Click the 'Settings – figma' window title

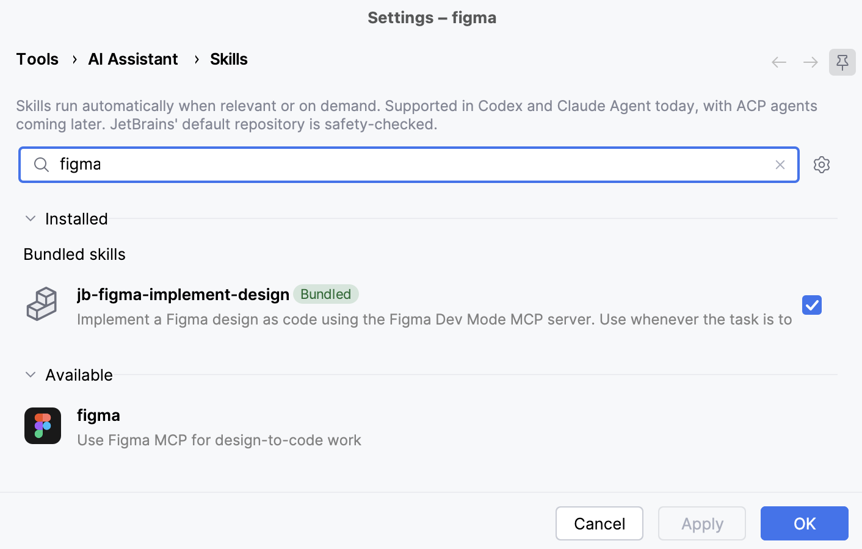coord(432,18)
